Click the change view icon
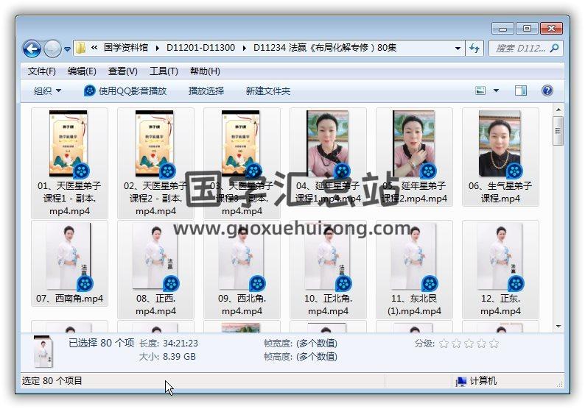 coord(481,90)
